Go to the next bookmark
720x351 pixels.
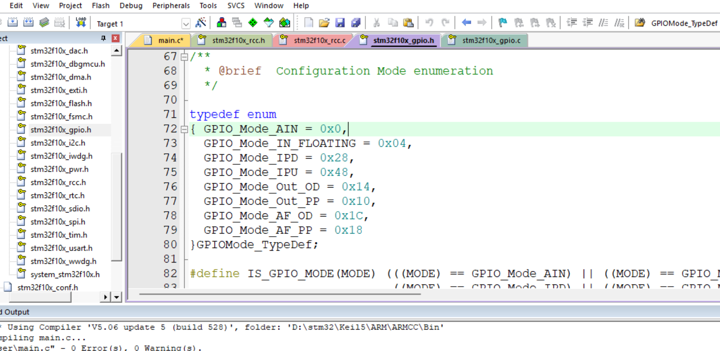click(x=535, y=23)
